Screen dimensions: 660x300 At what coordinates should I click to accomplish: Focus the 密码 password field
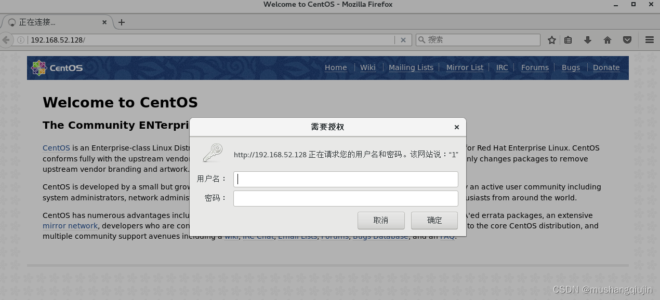pyautogui.click(x=346, y=198)
